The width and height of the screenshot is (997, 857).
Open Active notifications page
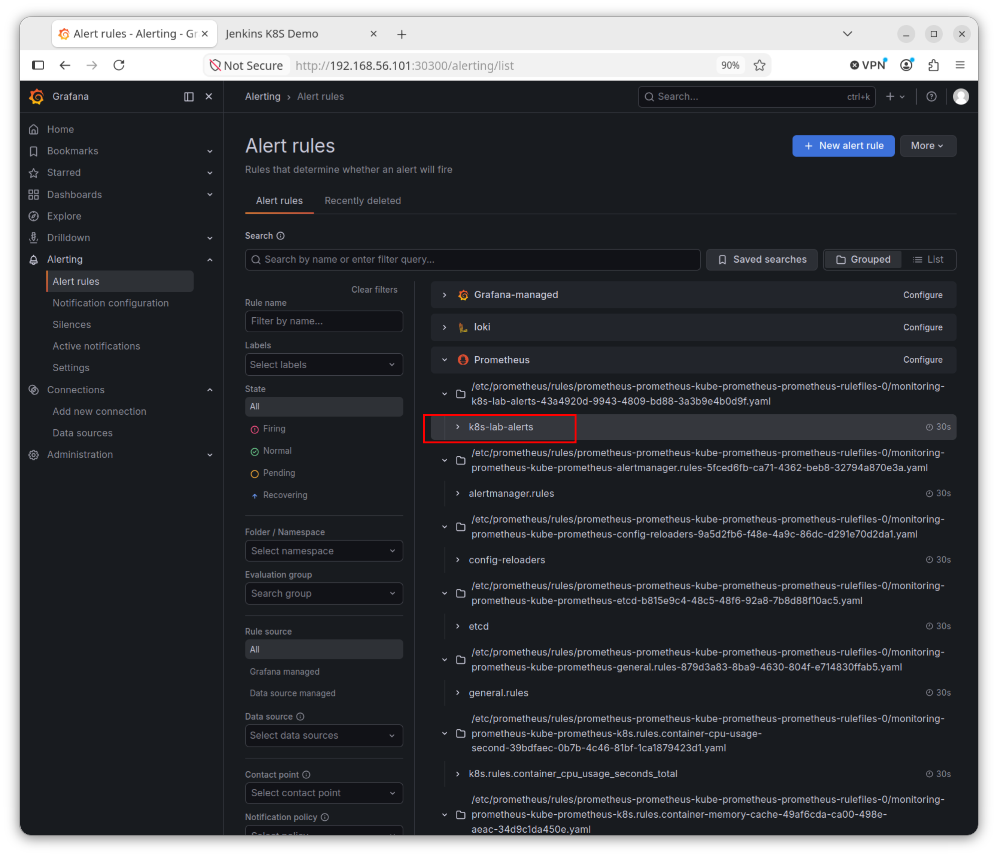pyautogui.click(x=96, y=347)
